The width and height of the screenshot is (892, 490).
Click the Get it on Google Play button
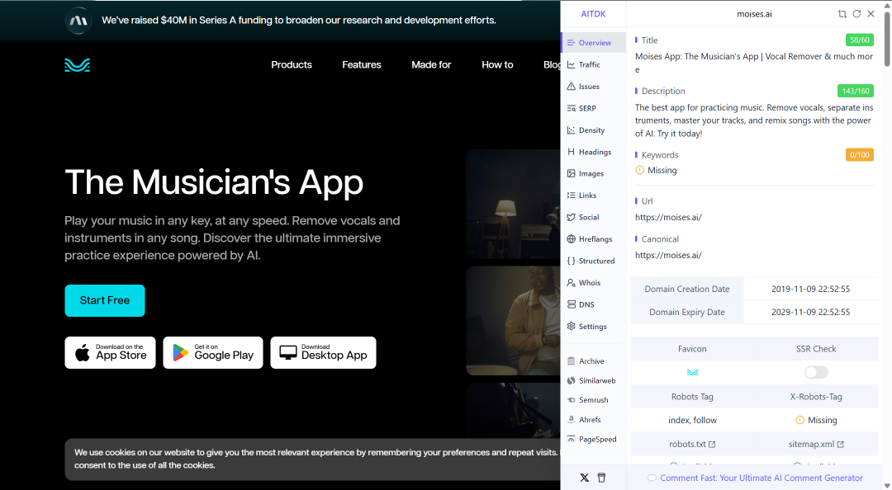(213, 353)
